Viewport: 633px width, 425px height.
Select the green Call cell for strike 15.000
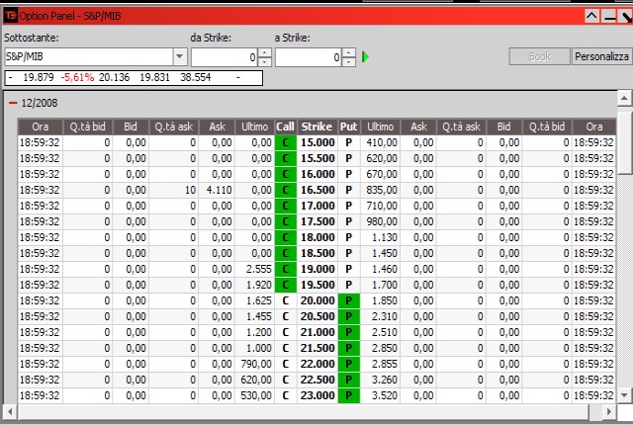point(286,142)
